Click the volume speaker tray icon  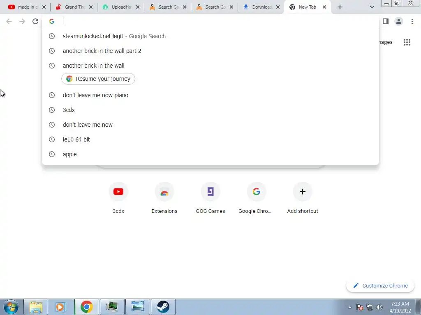tap(379, 307)
